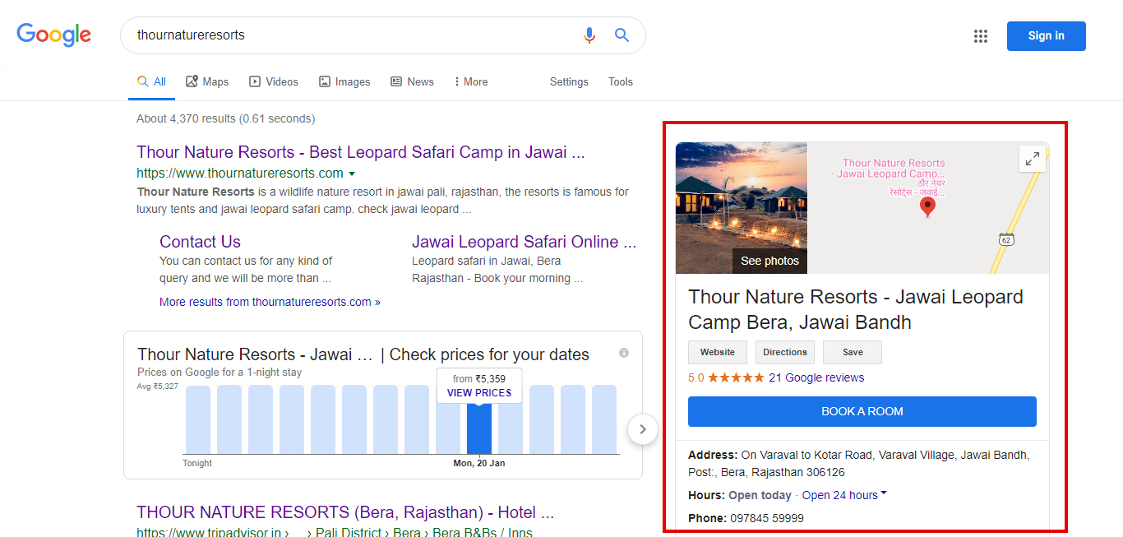Click the Sign in button
Image resolution: width=1123 pixels, height=537 pixels.
[1046, 36]
